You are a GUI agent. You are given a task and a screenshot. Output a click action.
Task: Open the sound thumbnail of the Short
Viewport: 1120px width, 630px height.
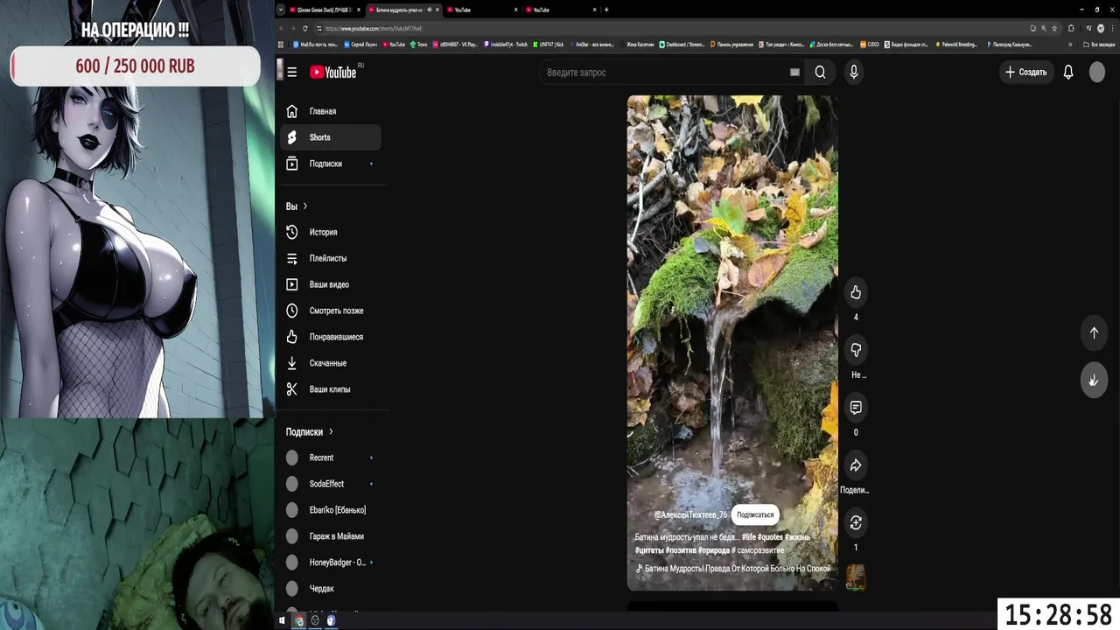tap(856, 577)
